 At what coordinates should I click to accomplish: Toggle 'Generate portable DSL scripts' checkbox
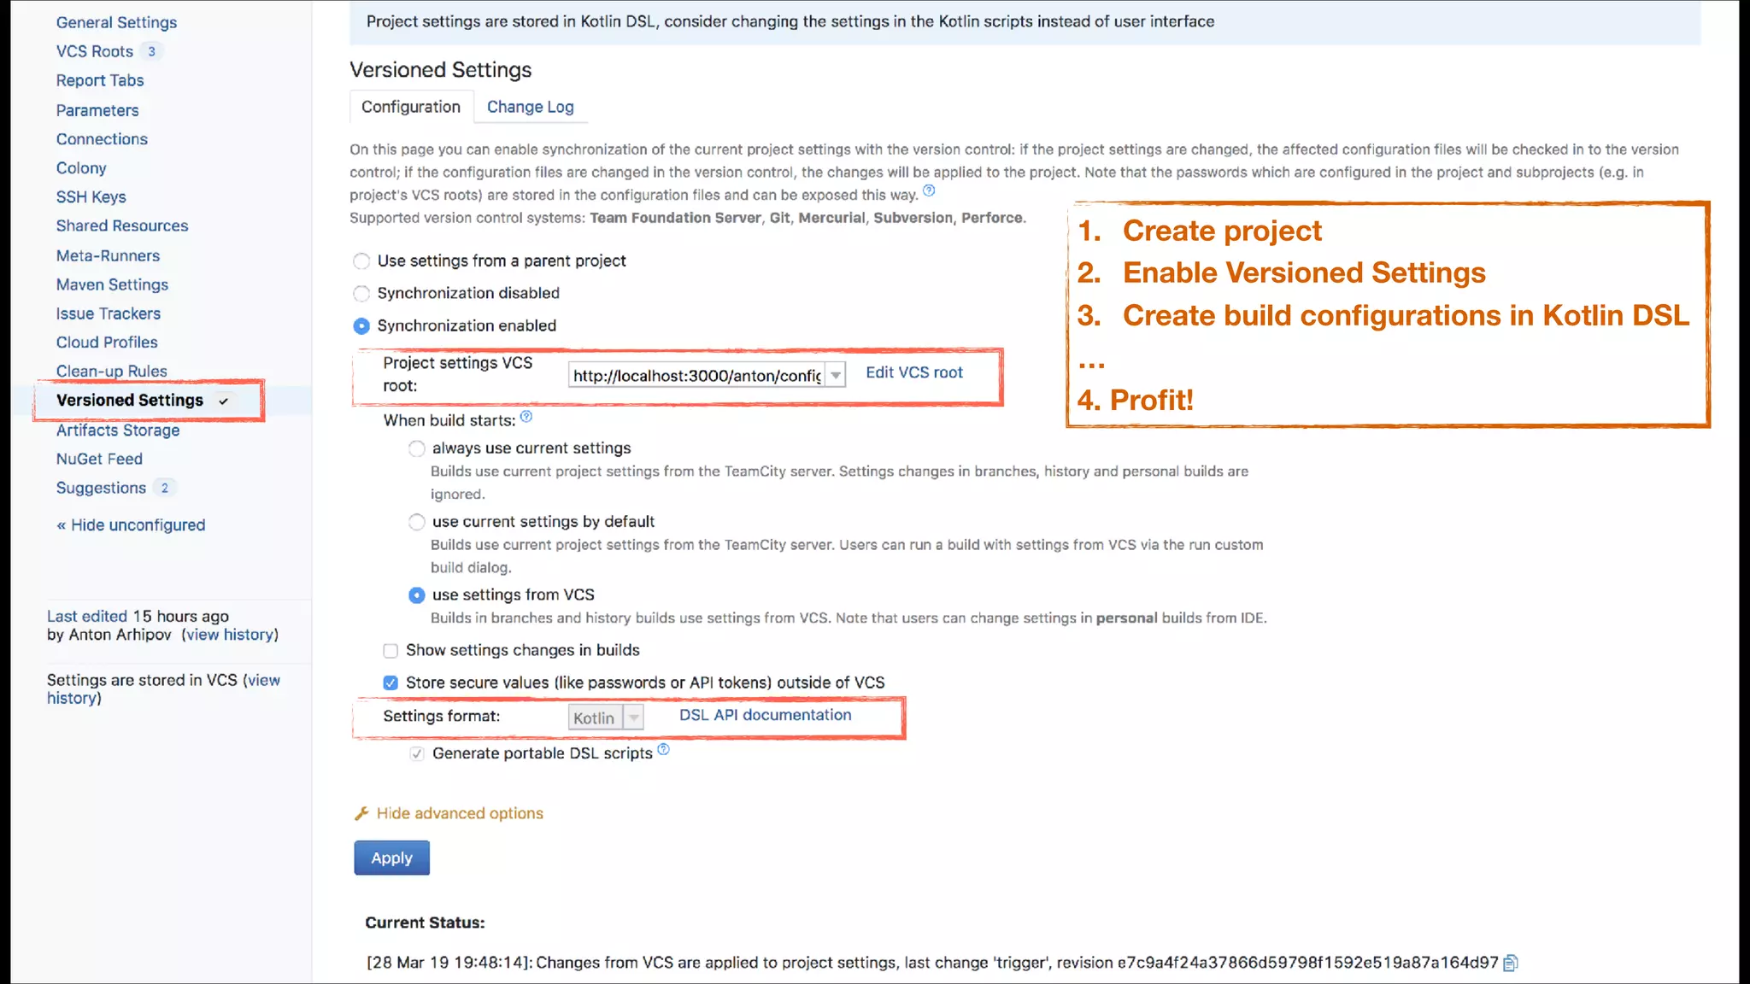click(417, 753)
